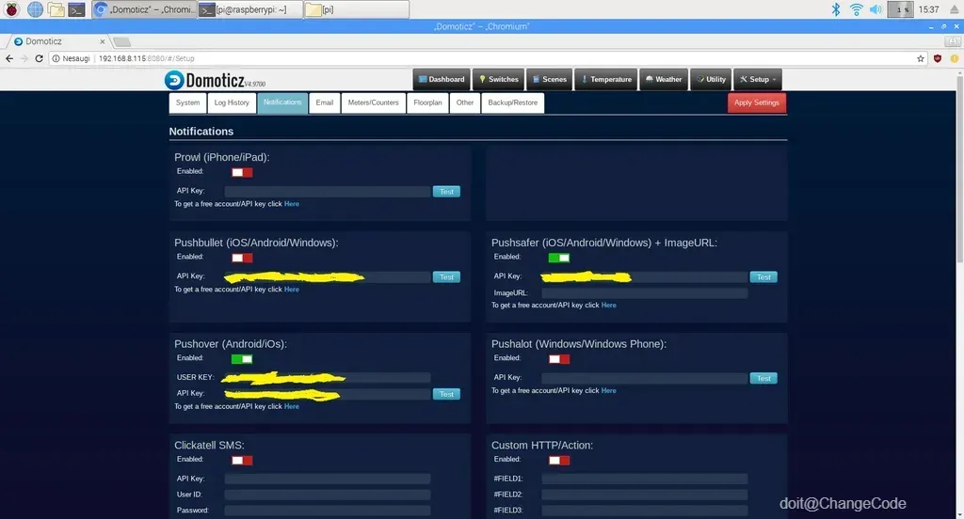The width and height of the screenshot is (964, 519).
Task: Reload the Domoticz page
Action: [x=39, y=58]
